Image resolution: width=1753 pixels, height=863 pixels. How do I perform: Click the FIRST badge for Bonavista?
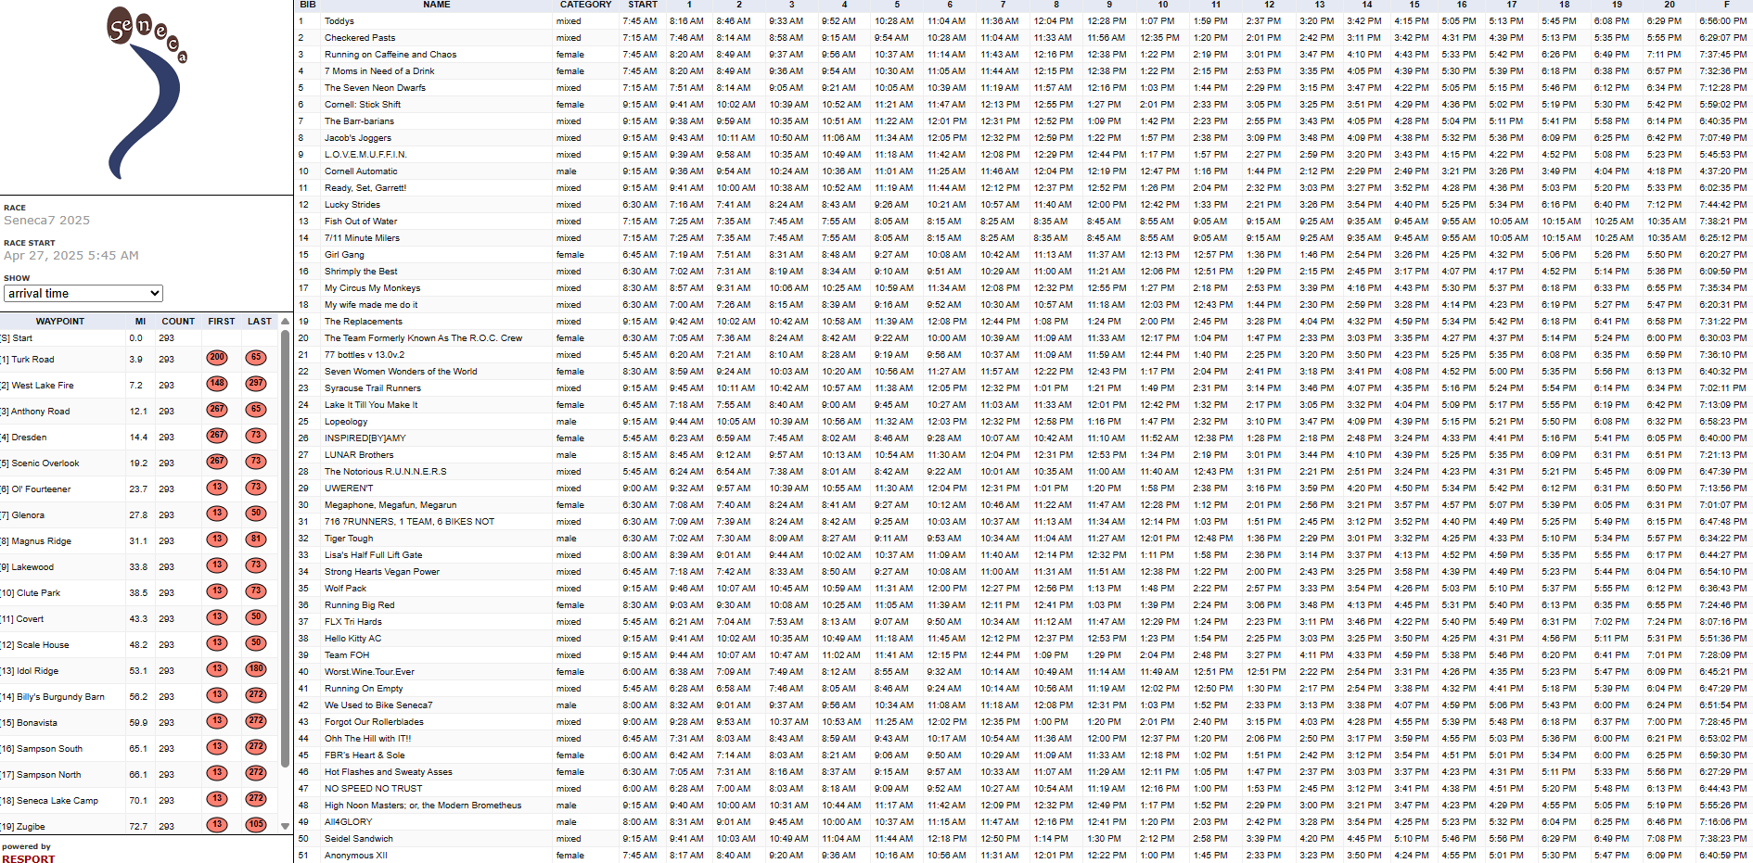coord(217,721)
